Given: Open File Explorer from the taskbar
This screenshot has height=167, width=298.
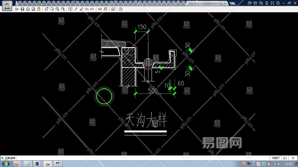Looking at the screenshot, I should (x=27, y=164).
